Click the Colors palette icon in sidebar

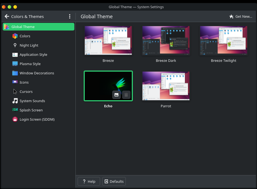(x=15, y=36)
